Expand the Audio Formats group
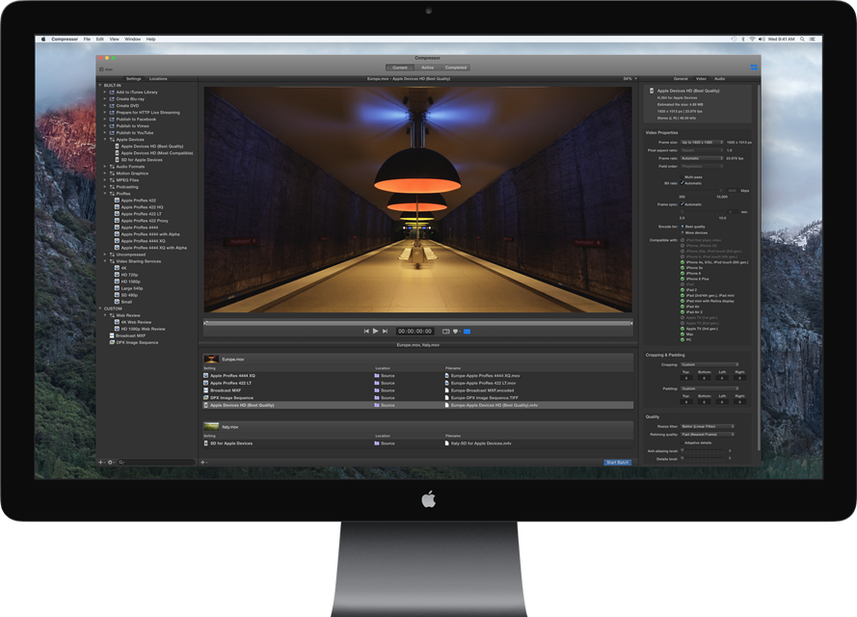The height and width of the screenshot is (617, 857). coord(105,166)
